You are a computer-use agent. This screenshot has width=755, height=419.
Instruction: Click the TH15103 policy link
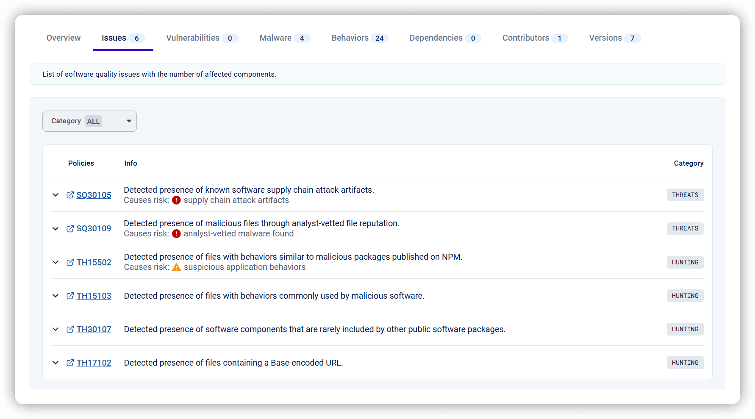click(94, 296)
